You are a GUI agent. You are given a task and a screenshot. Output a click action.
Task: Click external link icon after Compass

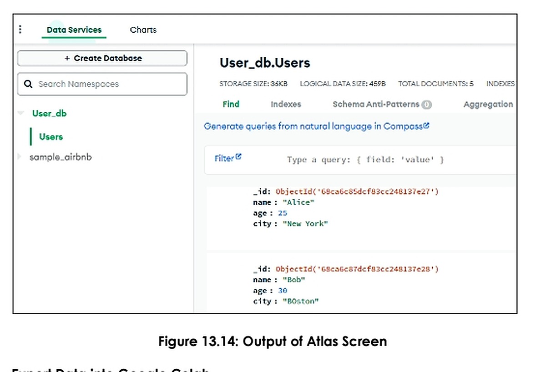[x=426, y=126]
